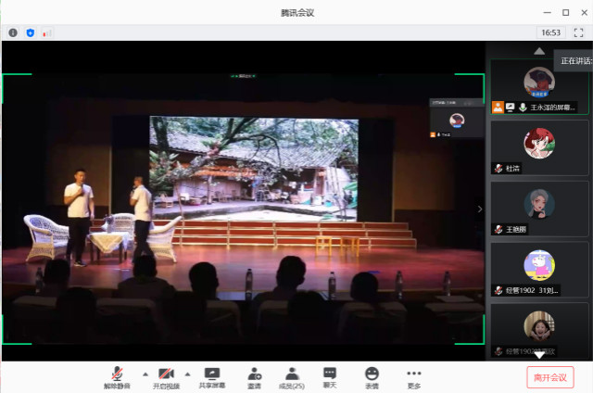Click the 离开会议 leave meeting button
This screenshot has width=593, height=393.
click(550, 377)
